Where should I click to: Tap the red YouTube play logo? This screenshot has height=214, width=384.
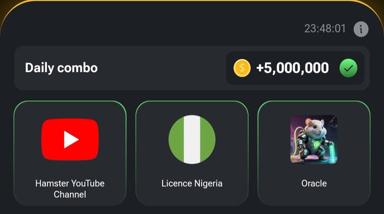(70, 139)
